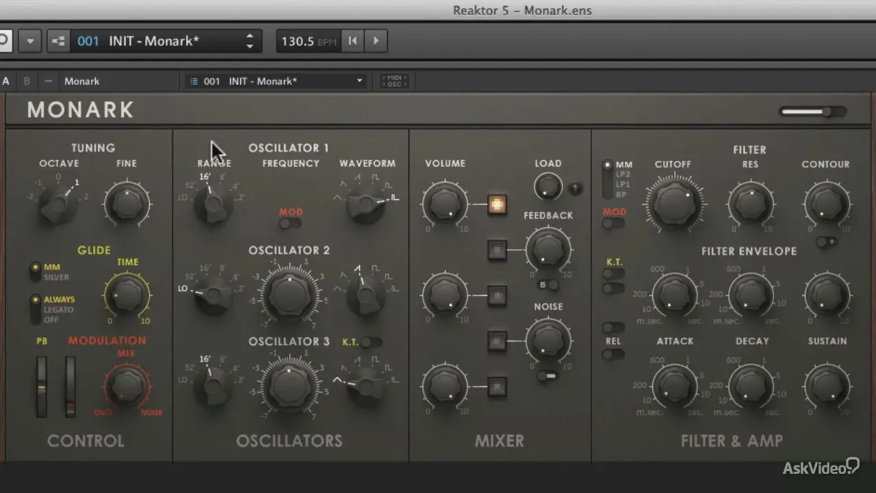
Task: Select the MM filter type
Action: tap(623, 165)
